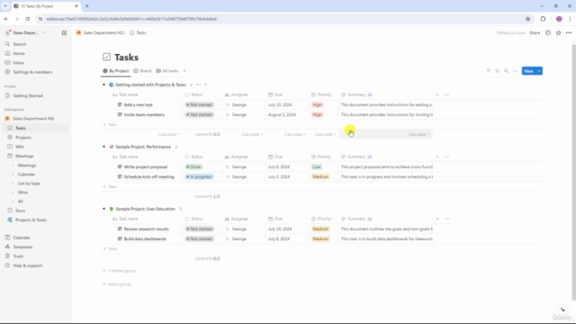
Task: Open the Sales Department workspace switcher
Action: click(26, 32)
